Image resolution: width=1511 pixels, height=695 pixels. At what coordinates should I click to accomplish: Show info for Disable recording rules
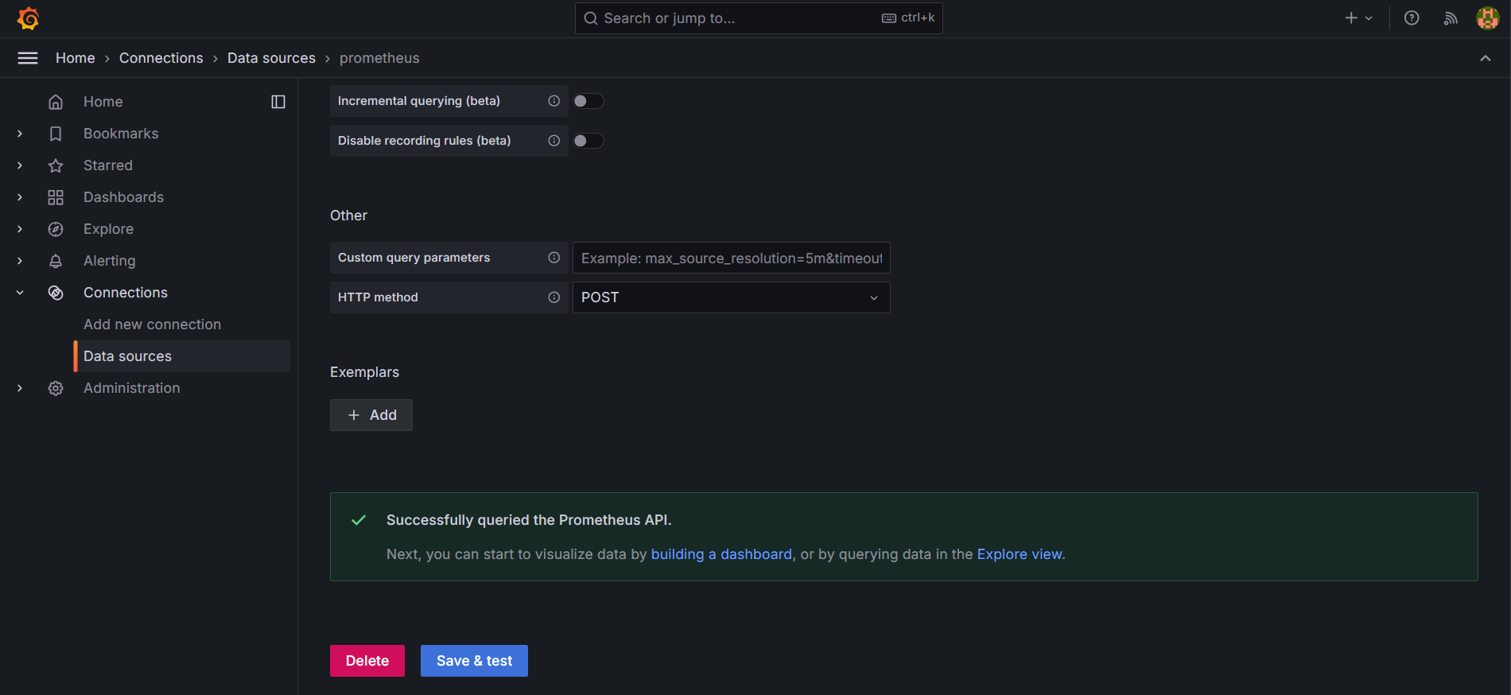[554, 141]
